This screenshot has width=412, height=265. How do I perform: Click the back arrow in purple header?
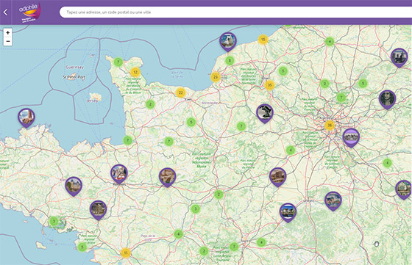5,12
